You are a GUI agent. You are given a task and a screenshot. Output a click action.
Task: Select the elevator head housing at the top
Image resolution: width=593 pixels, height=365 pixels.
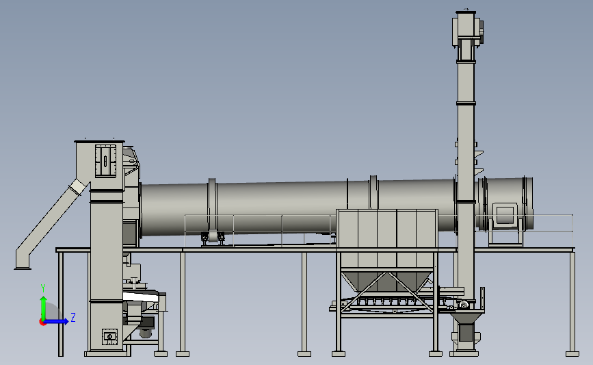tap(467, 28)
